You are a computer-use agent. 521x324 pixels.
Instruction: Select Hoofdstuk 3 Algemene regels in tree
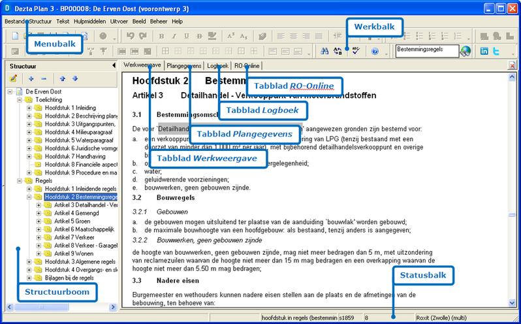pos(80,261)
